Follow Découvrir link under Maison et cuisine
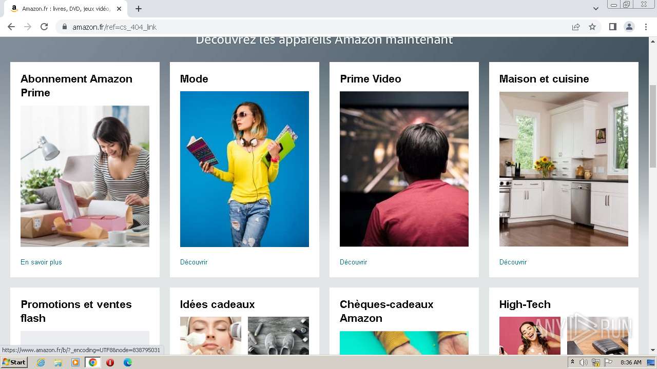This screenshot has height=369, width=657. [513, 262]
